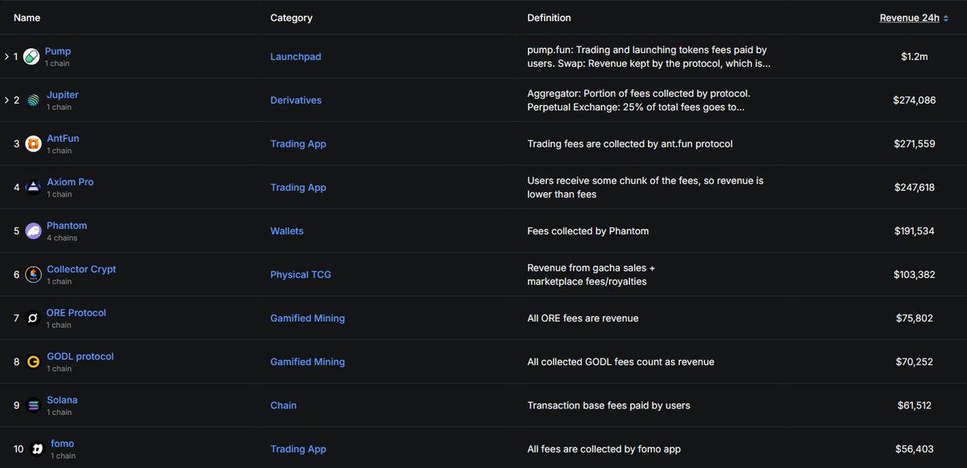Screen dimensions: 967x468
Task: Click the Axiom Pro 'Users receive some chunk' definition
Action: point(645,187)
